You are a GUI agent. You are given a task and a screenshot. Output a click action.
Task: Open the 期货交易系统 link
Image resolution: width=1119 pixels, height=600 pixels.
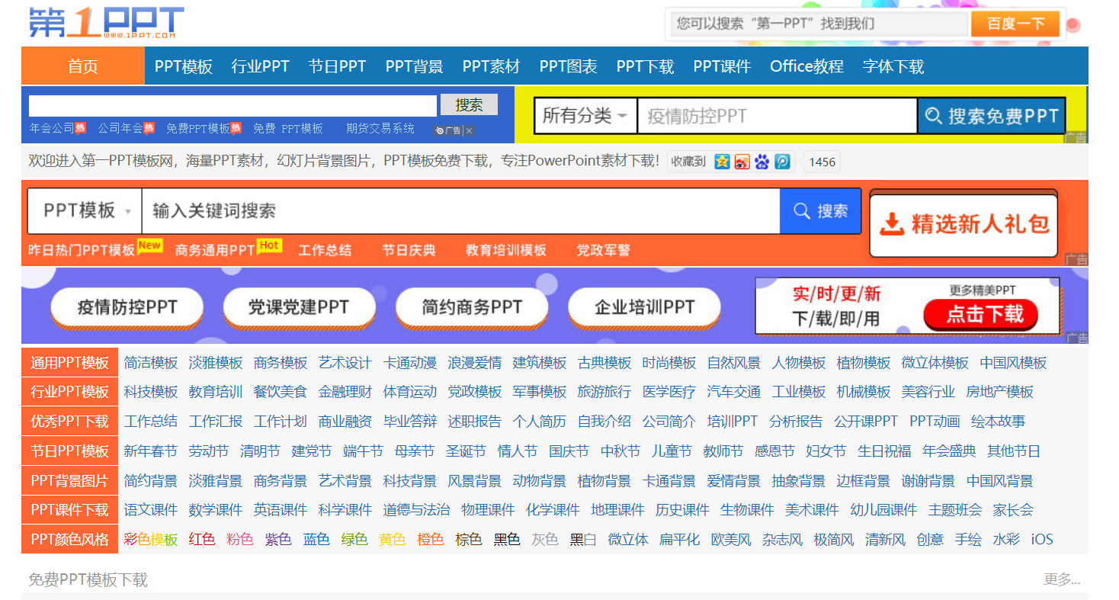pyautogui.click(x=380, y=129)
